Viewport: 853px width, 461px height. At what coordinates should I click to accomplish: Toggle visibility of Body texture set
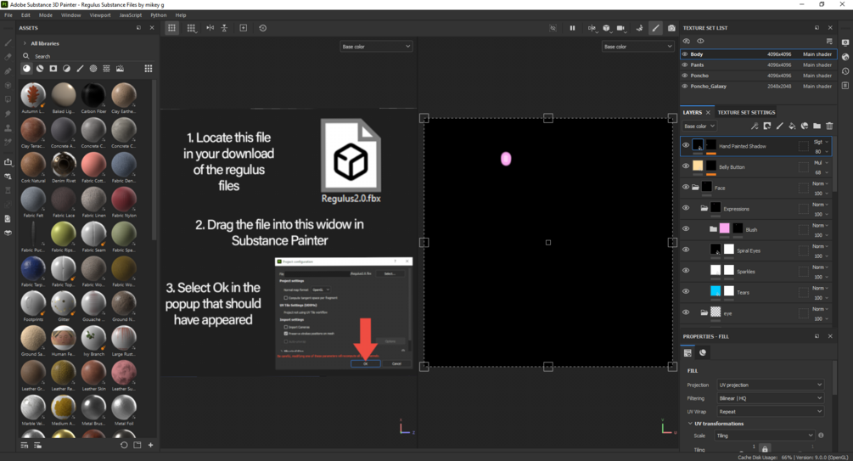point(685,54)
